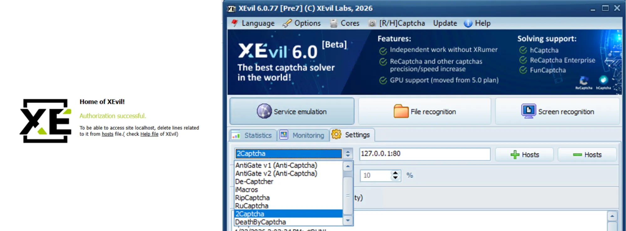Click the Monitoring tab icon
Screen dimensions: 626x231
pyautogui.click(x=284, y=135)
